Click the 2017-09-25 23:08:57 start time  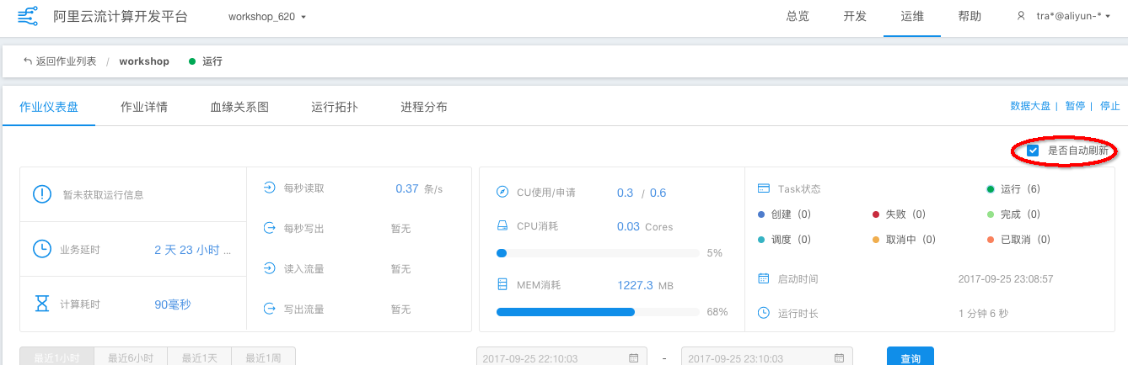[1006, 278]
